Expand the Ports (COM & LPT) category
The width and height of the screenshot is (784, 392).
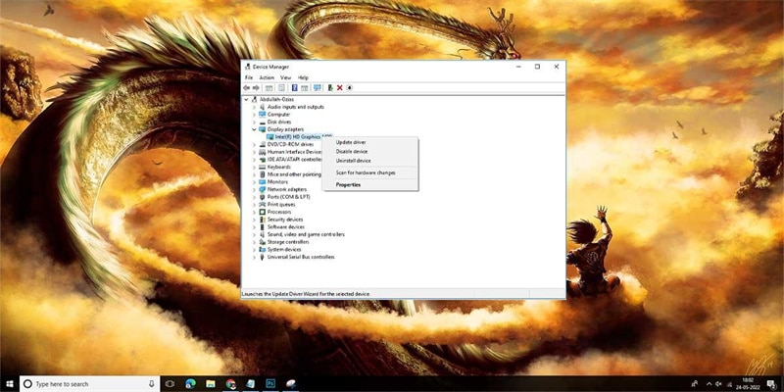[x=254, y=197]
